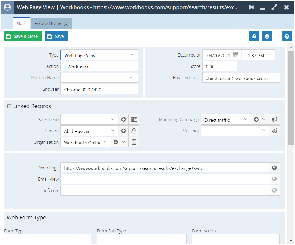
Task: Open the Mailshot paper plane icon
Action: pos(274,131)
